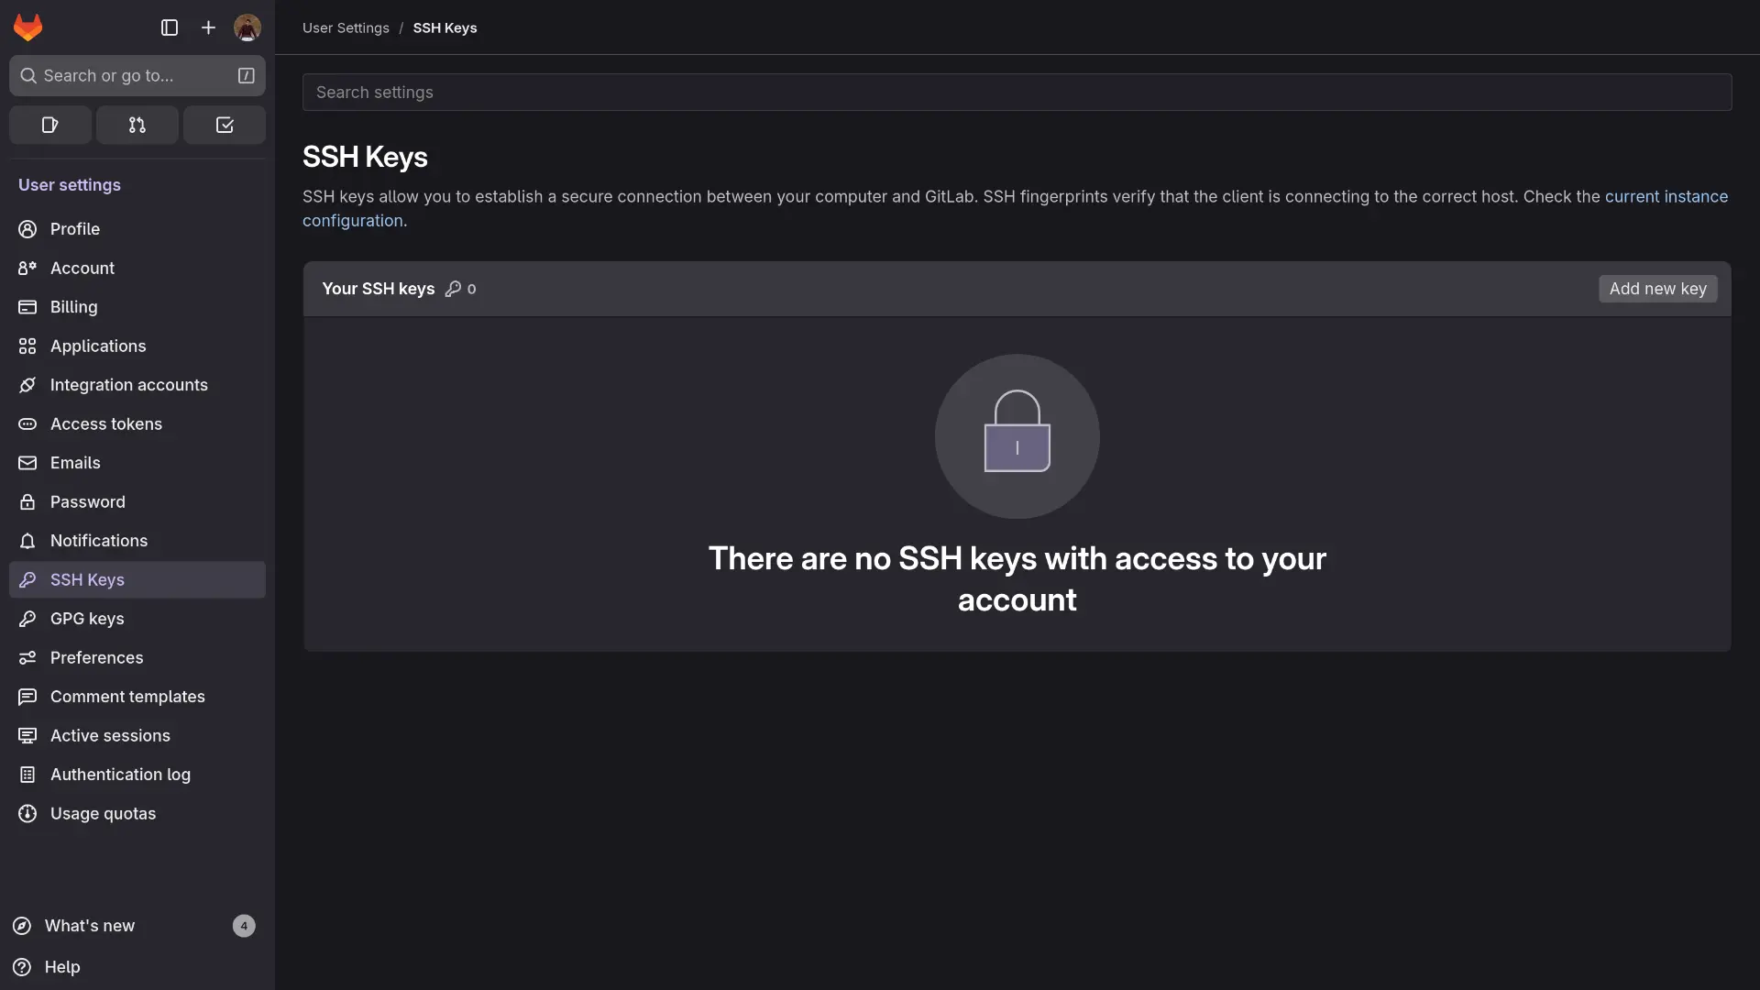Click the Search settings input

1017,93
